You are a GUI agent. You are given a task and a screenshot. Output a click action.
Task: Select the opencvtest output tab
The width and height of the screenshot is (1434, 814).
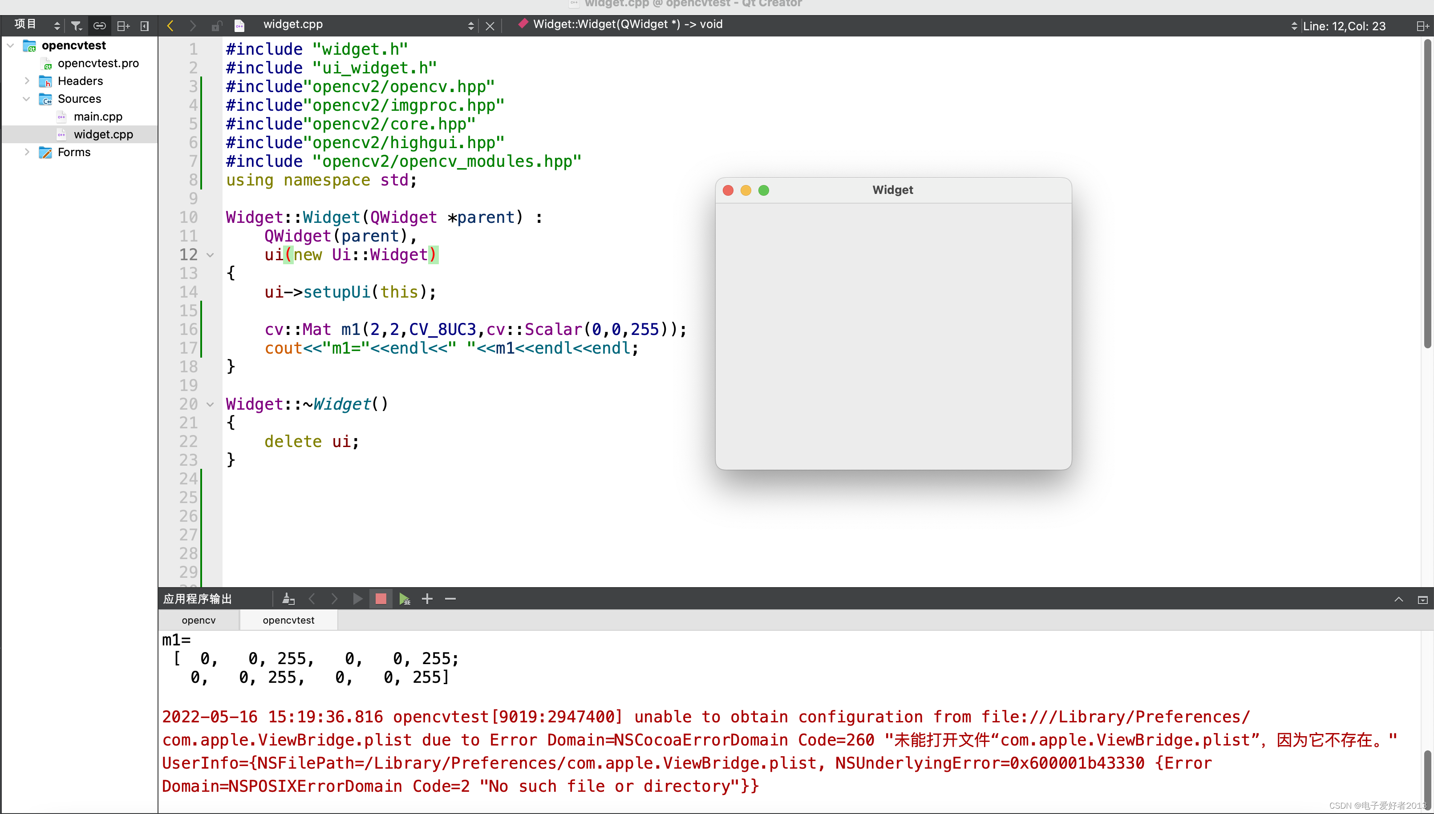point(288,619)
